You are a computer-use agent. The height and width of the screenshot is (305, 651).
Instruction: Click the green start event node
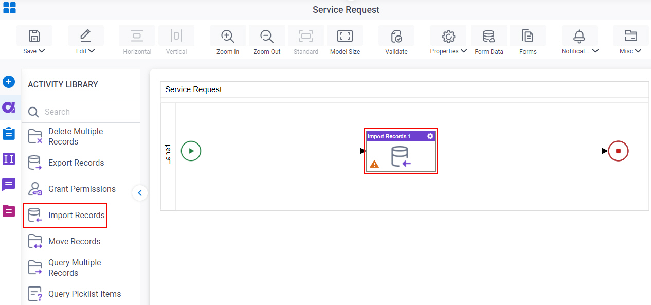pyautogui.click(x=191, y=151)
